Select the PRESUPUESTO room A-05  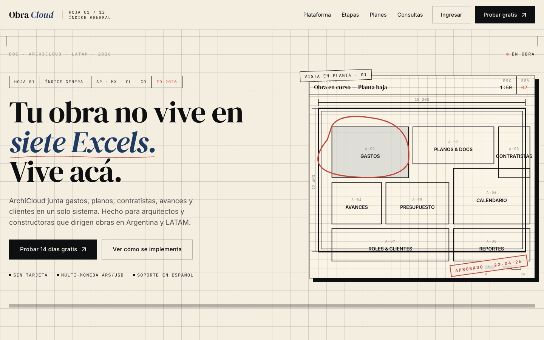[x=417, y=203]
